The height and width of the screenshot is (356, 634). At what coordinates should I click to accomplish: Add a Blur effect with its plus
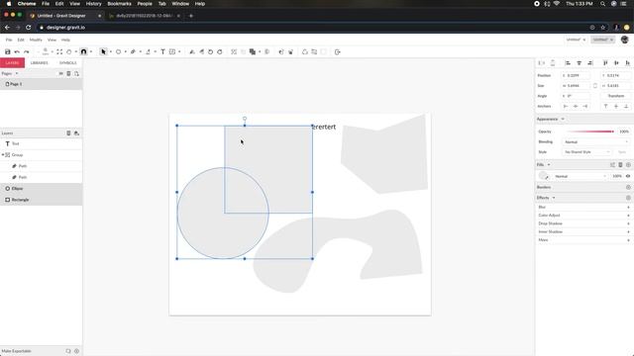(x=628, y=207)
